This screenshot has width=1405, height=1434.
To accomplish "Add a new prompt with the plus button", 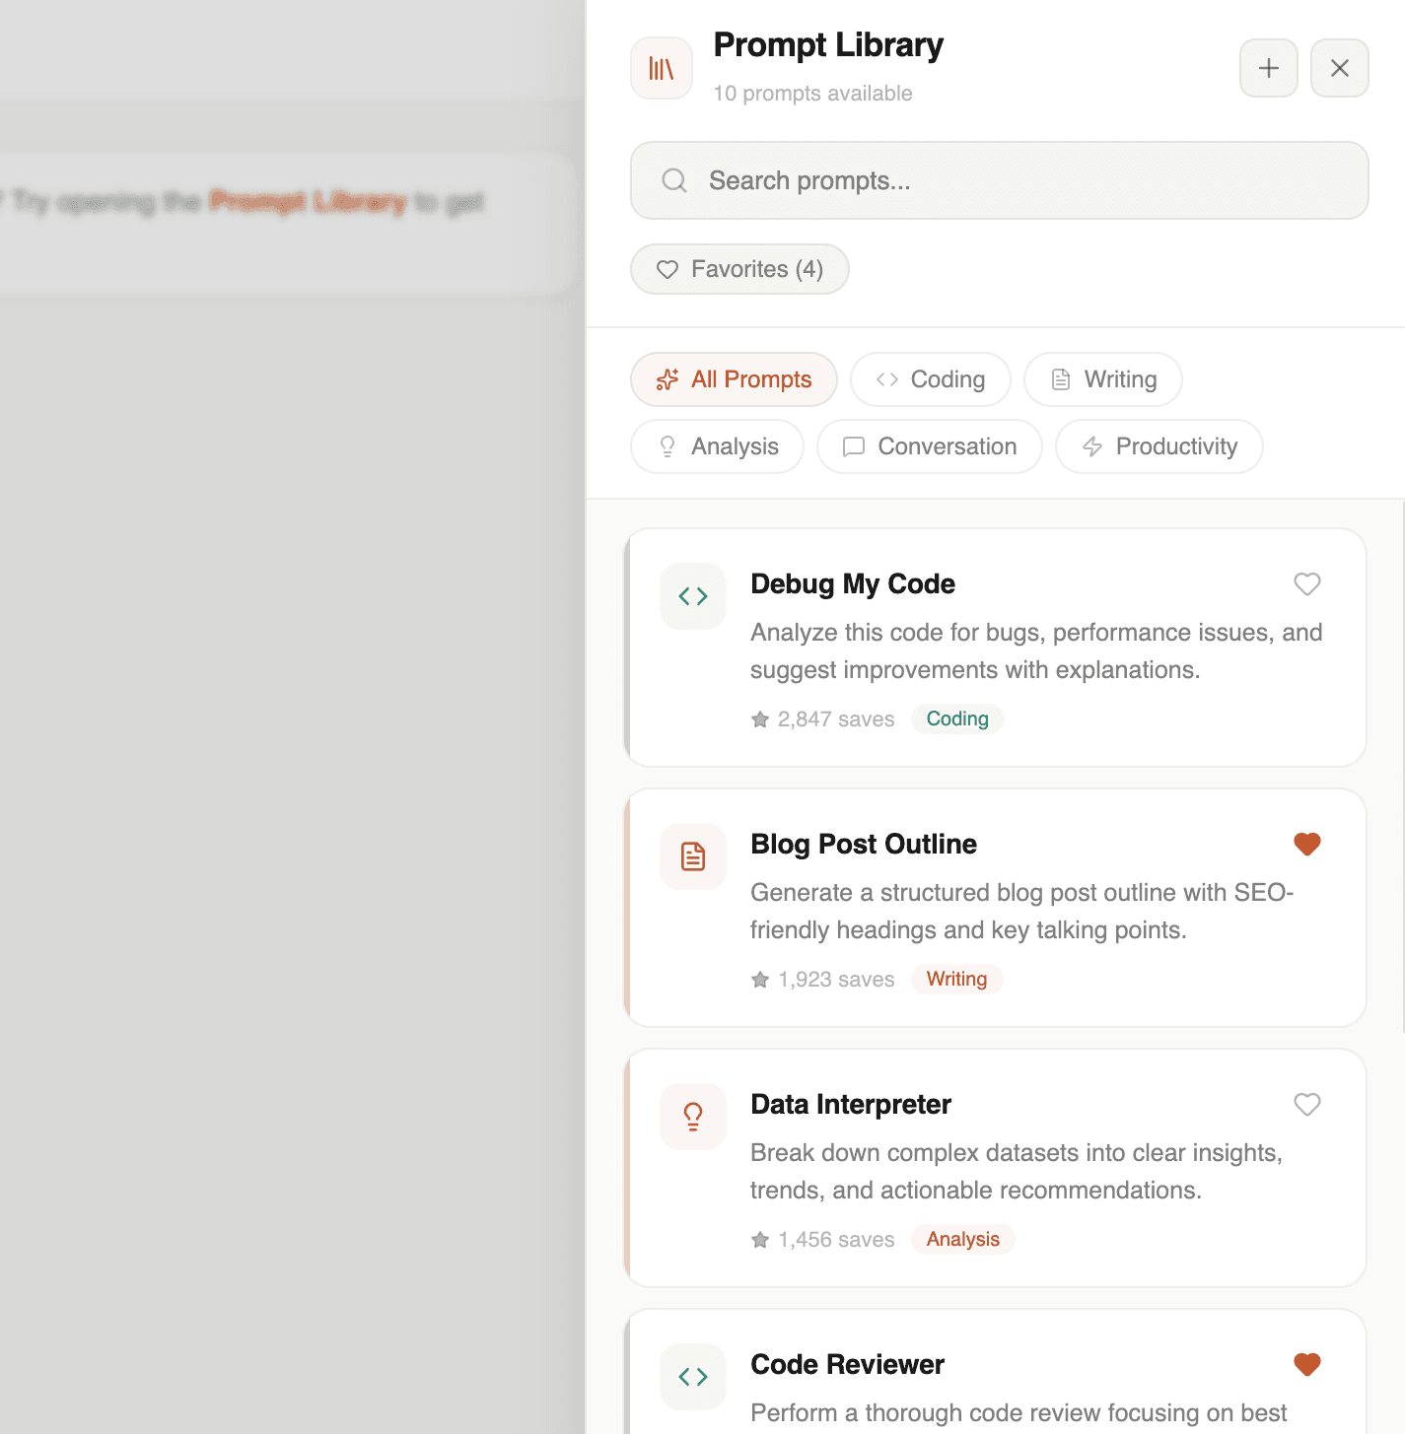I will 1269,68.
